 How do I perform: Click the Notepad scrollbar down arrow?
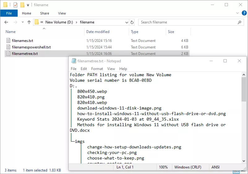244,161
